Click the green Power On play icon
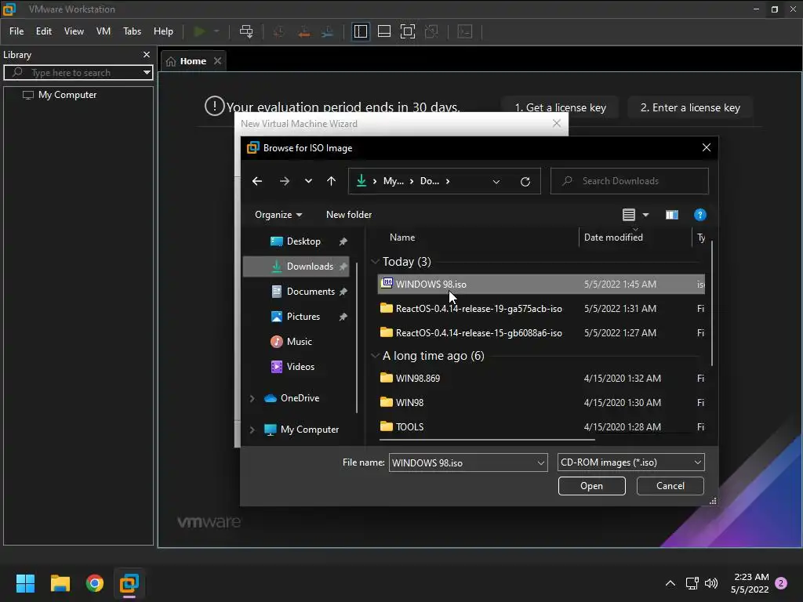 (199, 31)
